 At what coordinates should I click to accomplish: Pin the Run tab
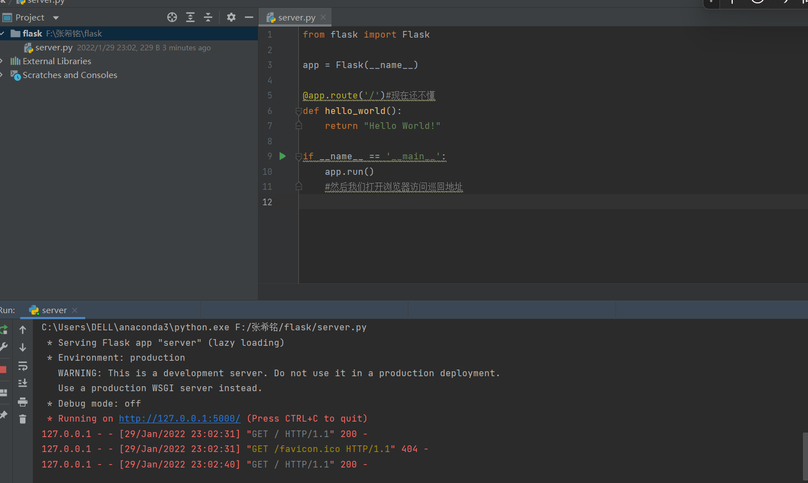click(4, 415)
